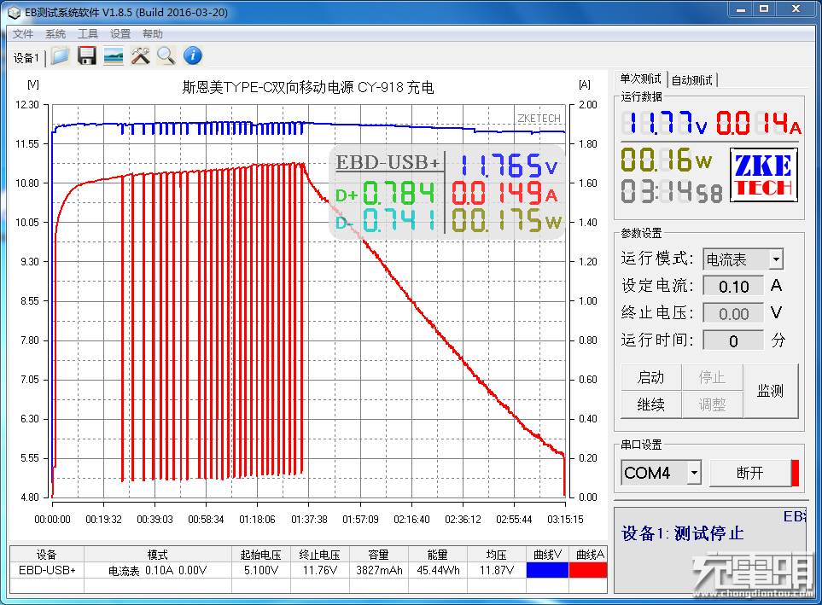822x605 pixels.
Task: Open the 文件 menu
Action: [23, 34]
